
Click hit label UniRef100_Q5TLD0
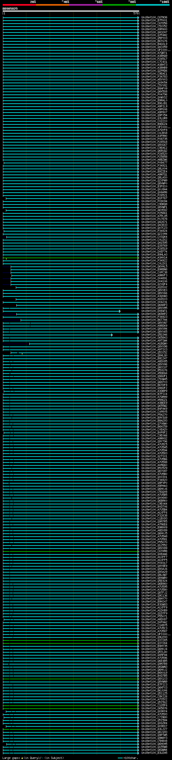[154, 652]
